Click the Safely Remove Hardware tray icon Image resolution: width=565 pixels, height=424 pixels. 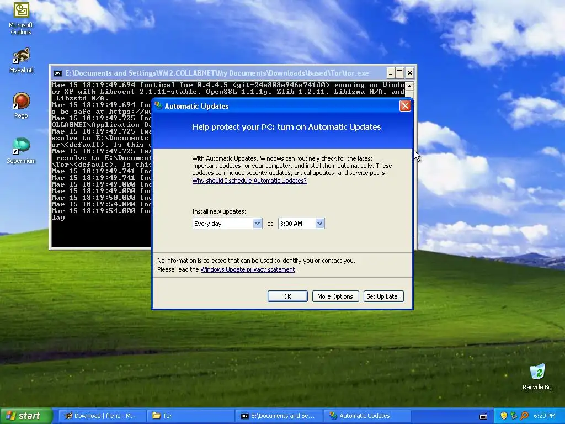click(x=514, y=416)
